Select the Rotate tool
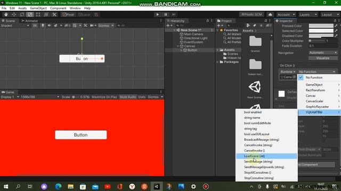Viewport: 341px width, 191px height. tap(22, 14)
